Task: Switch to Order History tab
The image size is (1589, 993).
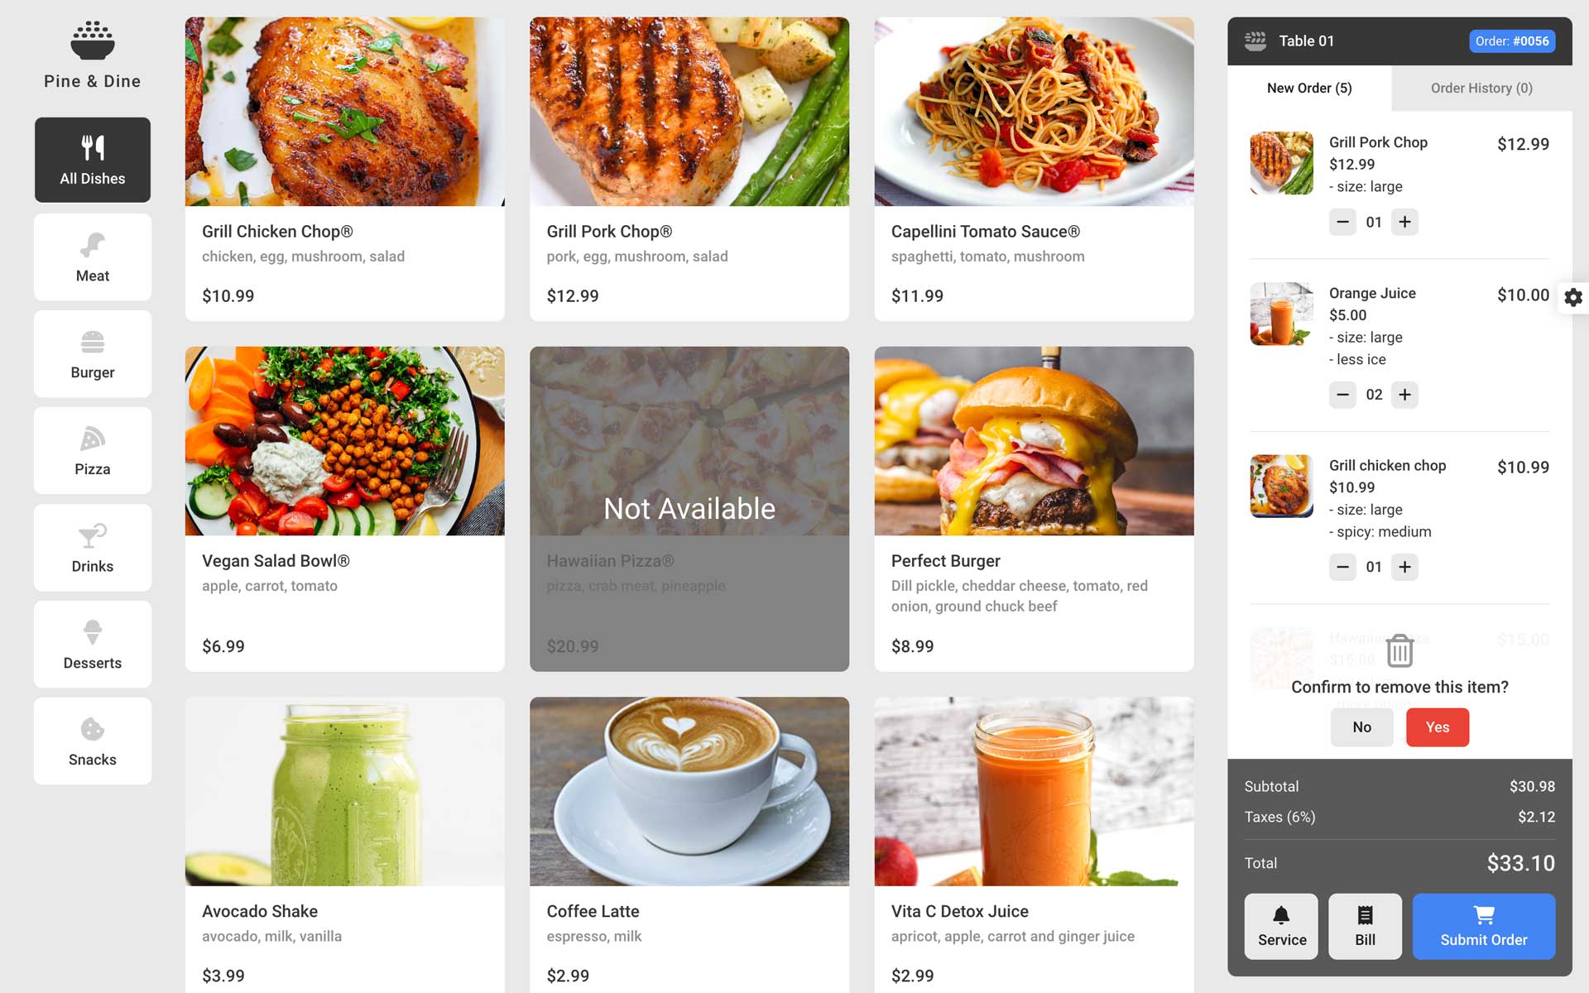Action: (1481, 88)
